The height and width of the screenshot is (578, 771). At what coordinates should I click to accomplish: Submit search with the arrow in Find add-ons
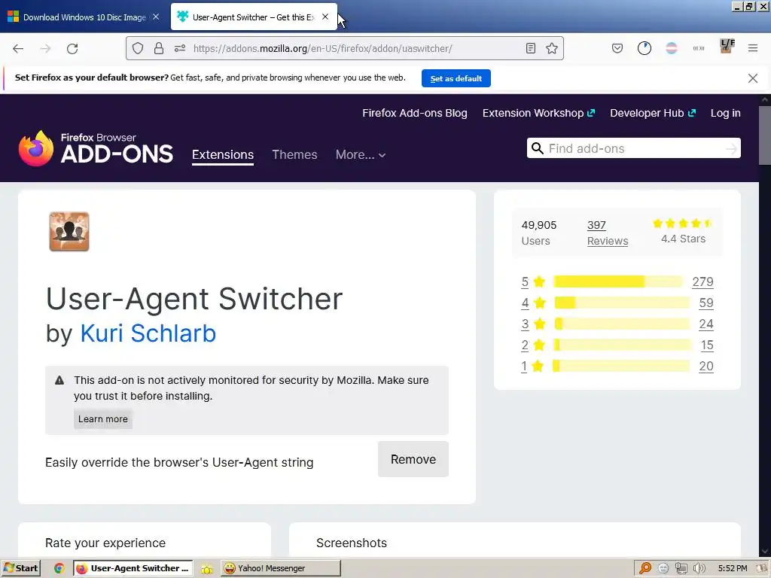[731, 148]
